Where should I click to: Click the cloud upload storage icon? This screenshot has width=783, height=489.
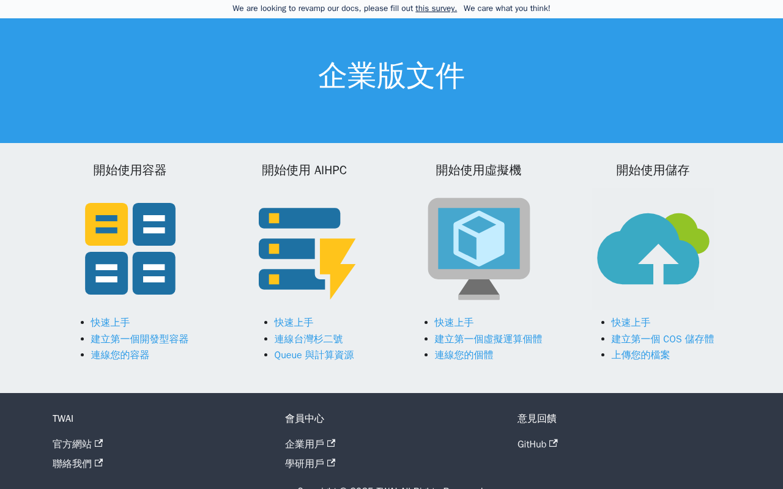(653, 249)
